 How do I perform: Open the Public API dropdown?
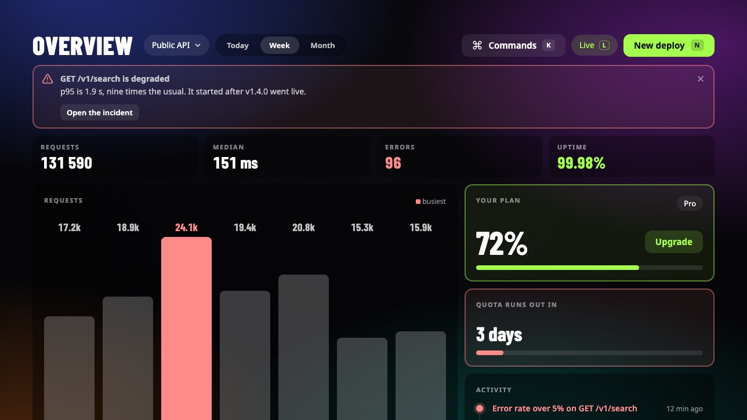pos(176,45)
